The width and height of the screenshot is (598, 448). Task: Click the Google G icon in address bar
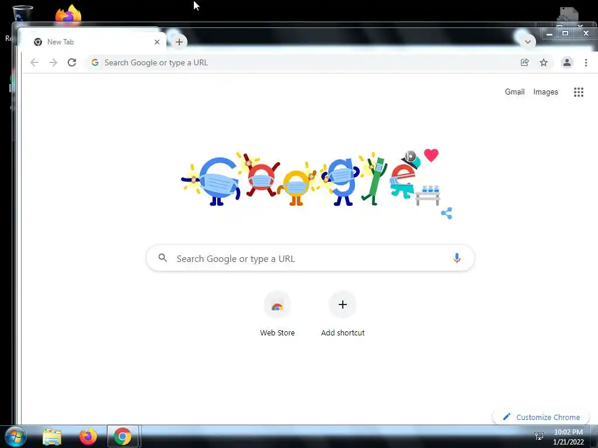[95, 62]
